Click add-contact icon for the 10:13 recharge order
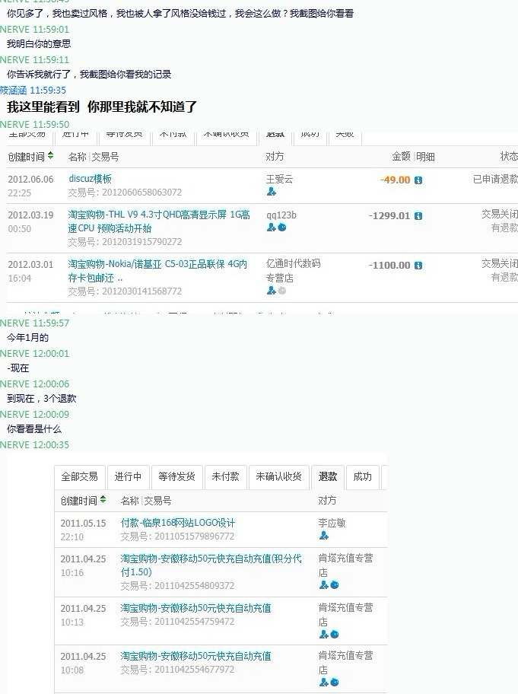The image size is (518, 694). click(324, 634)
